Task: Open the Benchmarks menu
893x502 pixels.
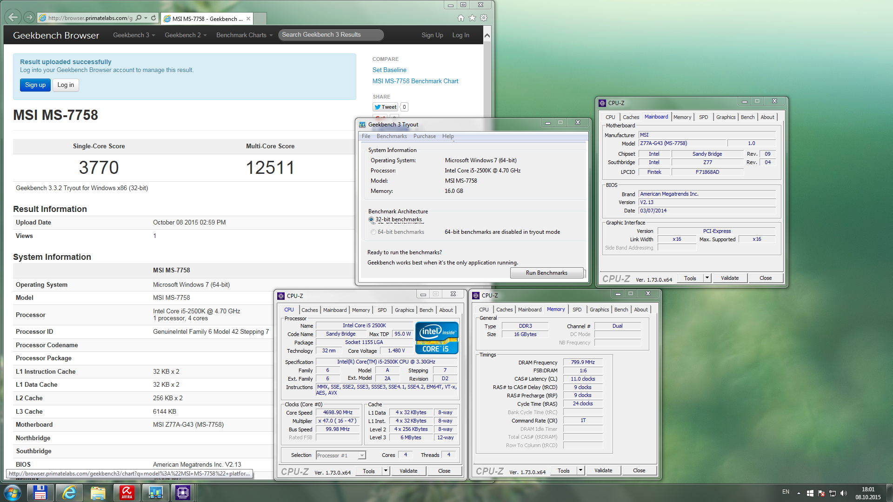Action: coord(392,136)
